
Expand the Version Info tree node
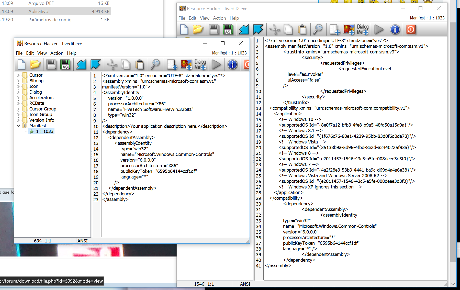(18, 120)
